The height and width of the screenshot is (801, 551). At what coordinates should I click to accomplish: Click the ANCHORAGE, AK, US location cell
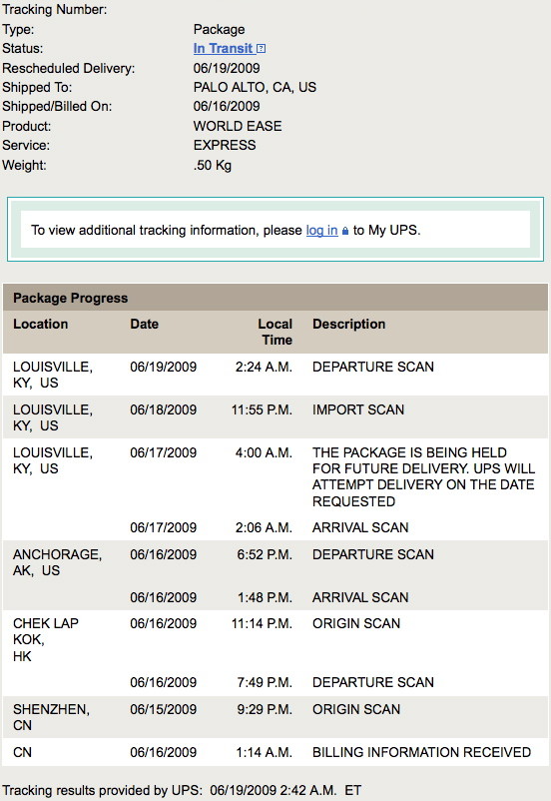click(57, 562)
